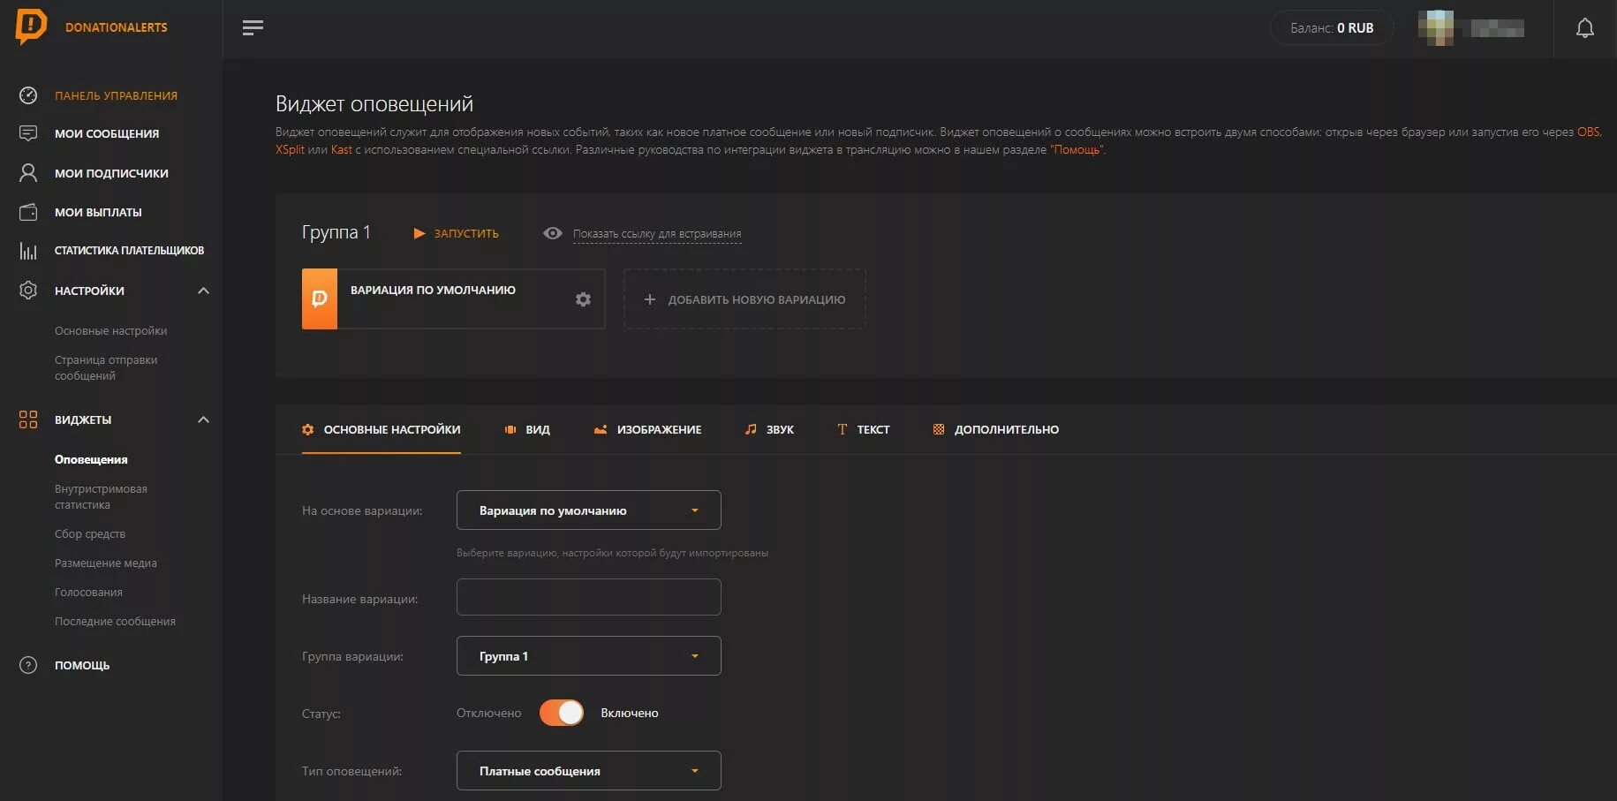Click the play triangle next to Запустить
This screenshot has height=801, width=1617.
[x=419, y=234]
